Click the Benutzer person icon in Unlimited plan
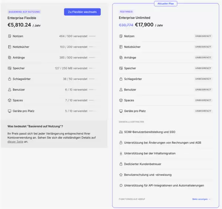Image resolution: width=222 pixels, height=209 pixels. (x=121, y=90)
